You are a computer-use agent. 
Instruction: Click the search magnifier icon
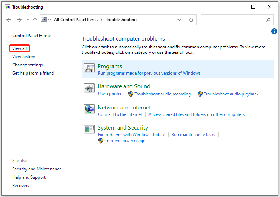tap(268, 20)
